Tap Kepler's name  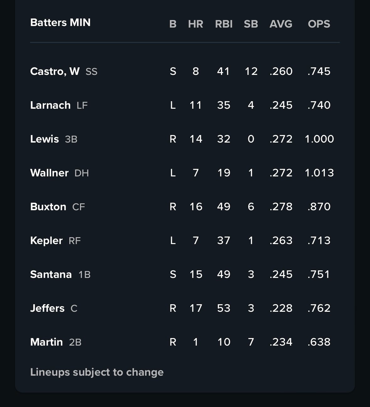[x=46, y=241]
